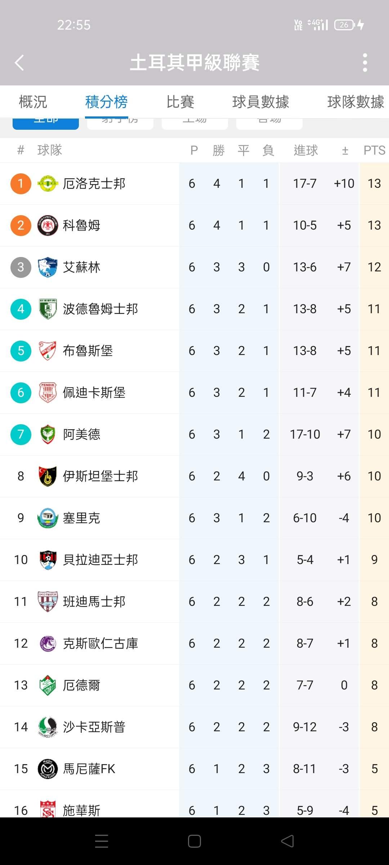Tap the 伊斯坦堡士邦 club crest
389x865 pixels.
pos(48,476)
